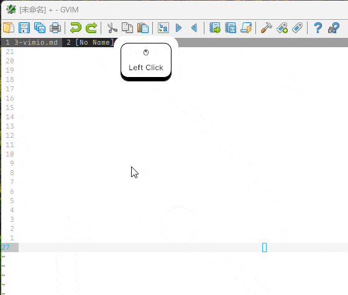The width and height of the screenshot is (348, 295).
Task: Save the current file using the floppy icon
Action: [24, 28]
